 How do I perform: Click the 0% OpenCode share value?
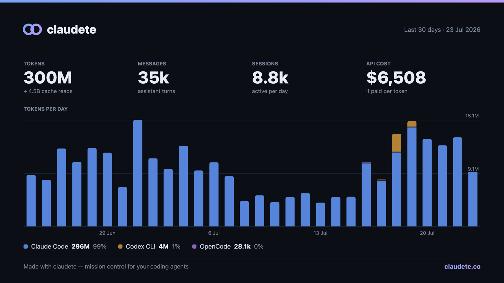click(x=259, y=247)
